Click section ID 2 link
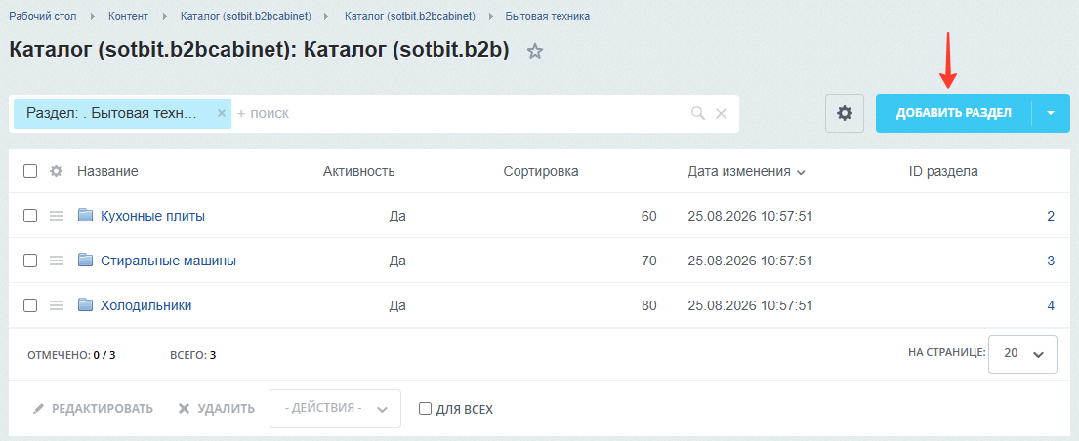 pos(1051,216)
